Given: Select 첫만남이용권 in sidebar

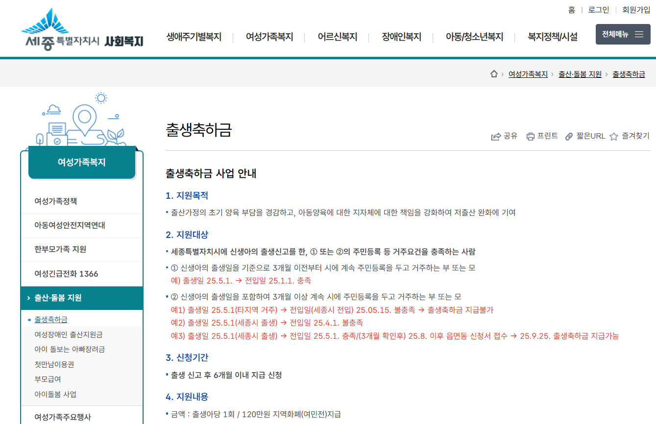Looking at the screenshot, I should click(x=54, y=364).
